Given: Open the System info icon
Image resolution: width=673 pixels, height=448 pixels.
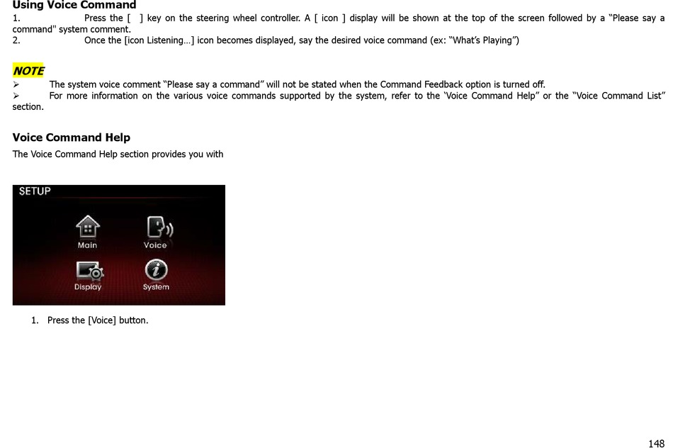Looking at the screenshot, I should tap(156, 270).
